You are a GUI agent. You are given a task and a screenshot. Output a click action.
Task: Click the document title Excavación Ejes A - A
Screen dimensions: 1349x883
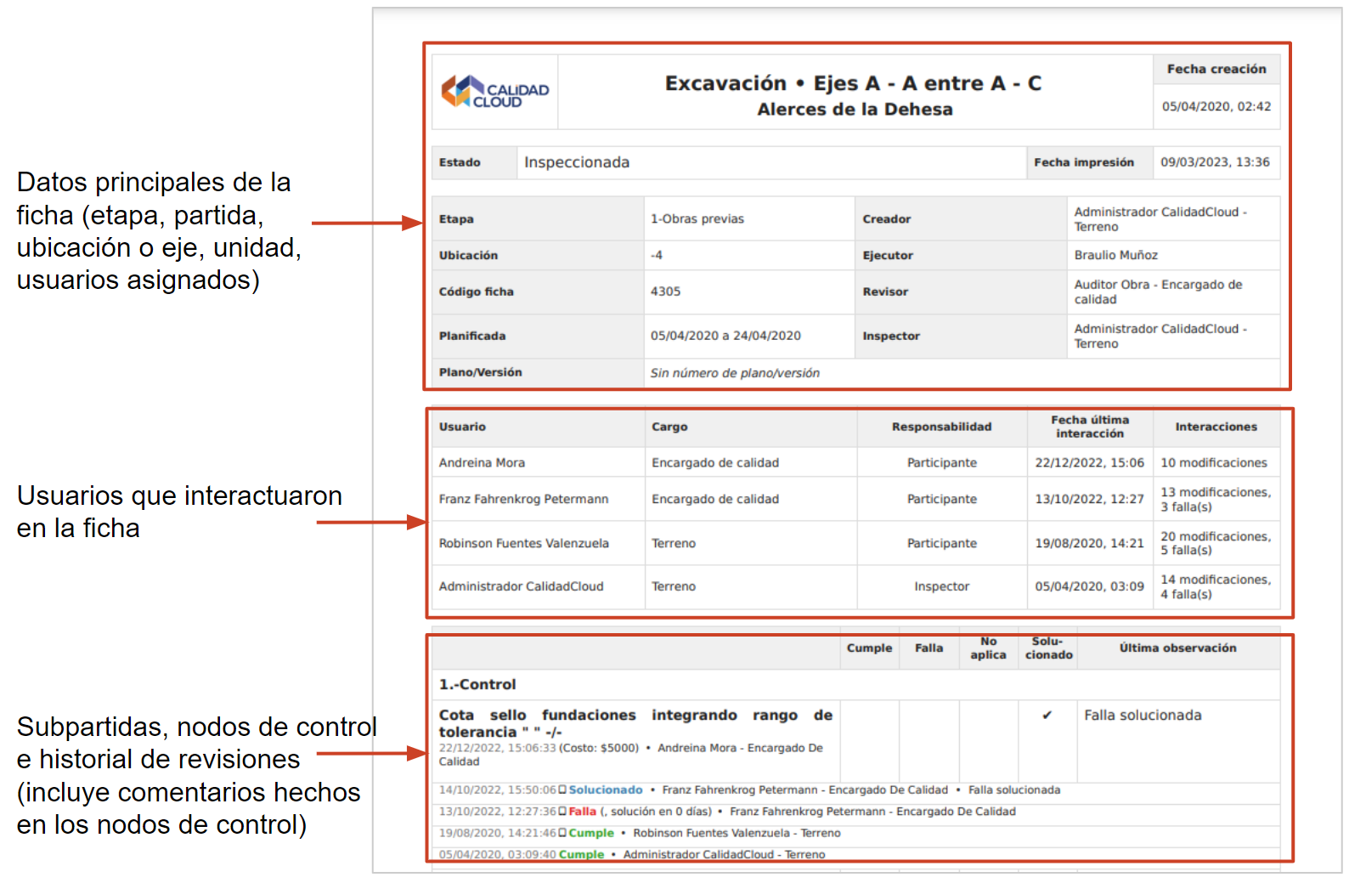coord(853,84)
